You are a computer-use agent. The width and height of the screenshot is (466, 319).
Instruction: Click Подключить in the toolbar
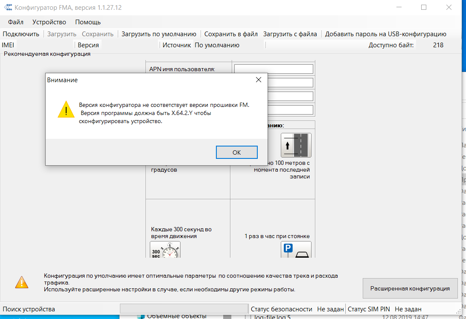(x=21, y=34)
